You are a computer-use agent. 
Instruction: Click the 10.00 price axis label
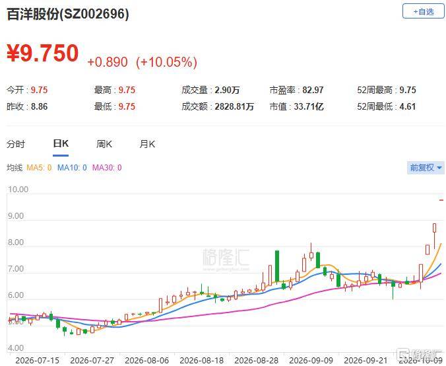click(18, 190)
